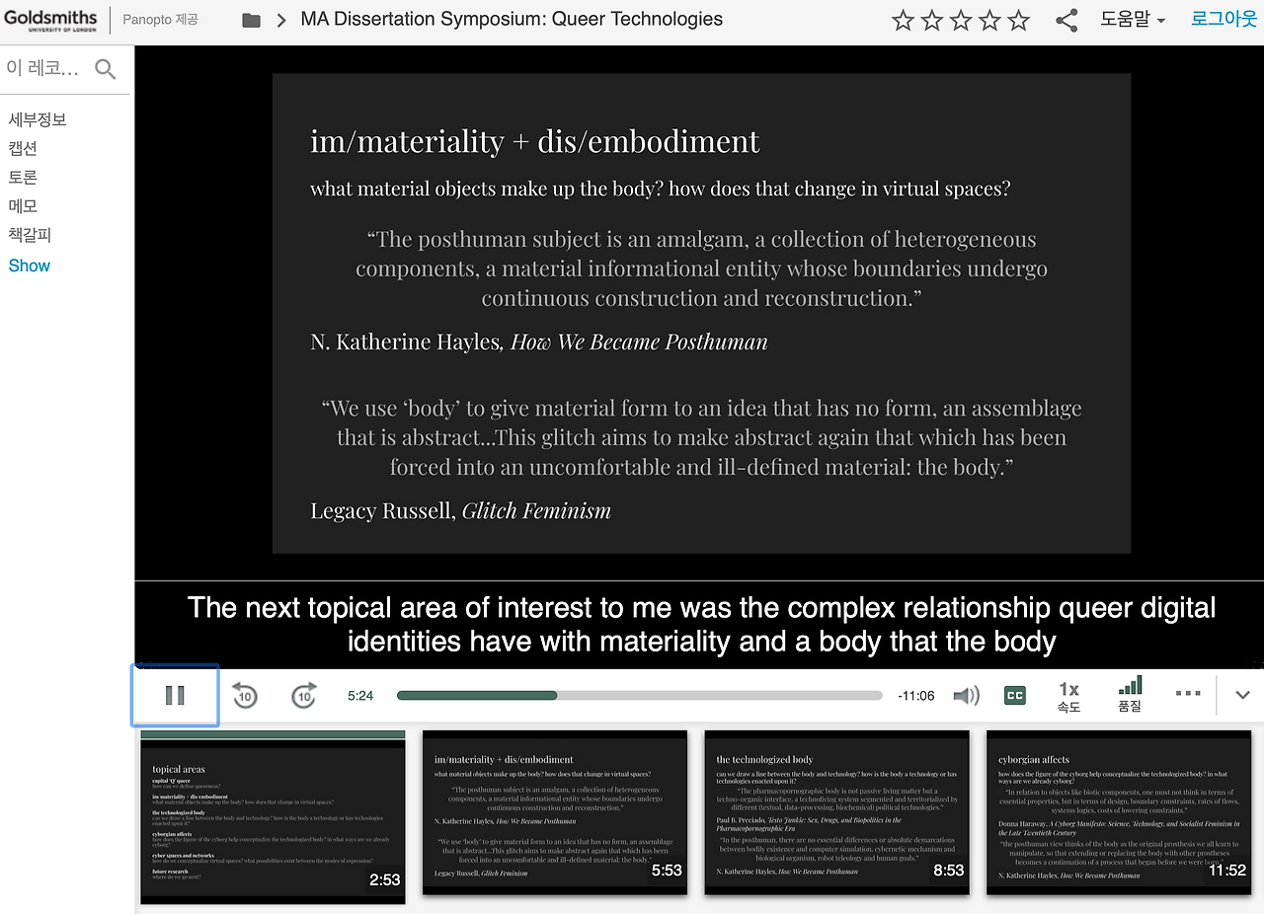The height and width of the screenshot is (914, 1264).
Task: Seek on the video progress bar
Action: coord(639,696)
